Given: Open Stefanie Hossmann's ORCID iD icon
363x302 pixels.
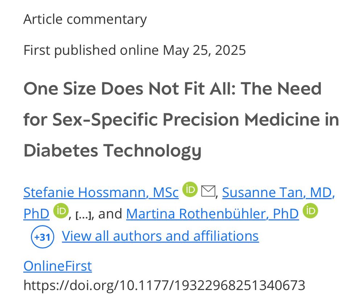Looking at the screenshot, I should point(190,190).
